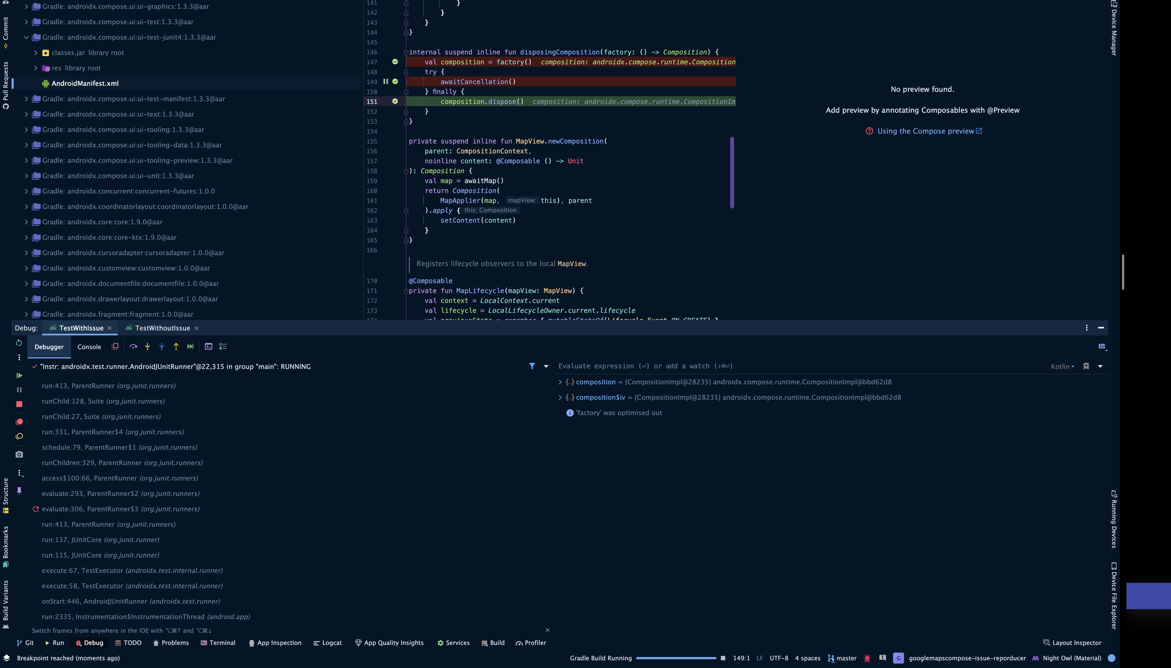1171x668 pixels.
Task: Dismiss the switch frames hint
Action: pos(547,630)
